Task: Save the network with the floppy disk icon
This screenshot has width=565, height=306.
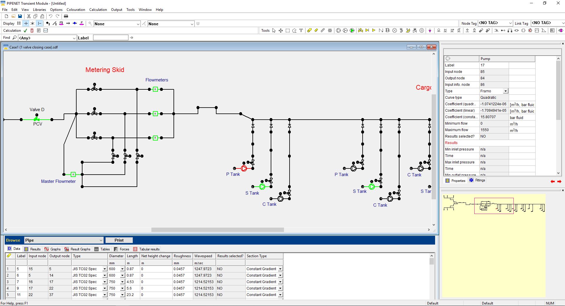Action: point(20,16)
